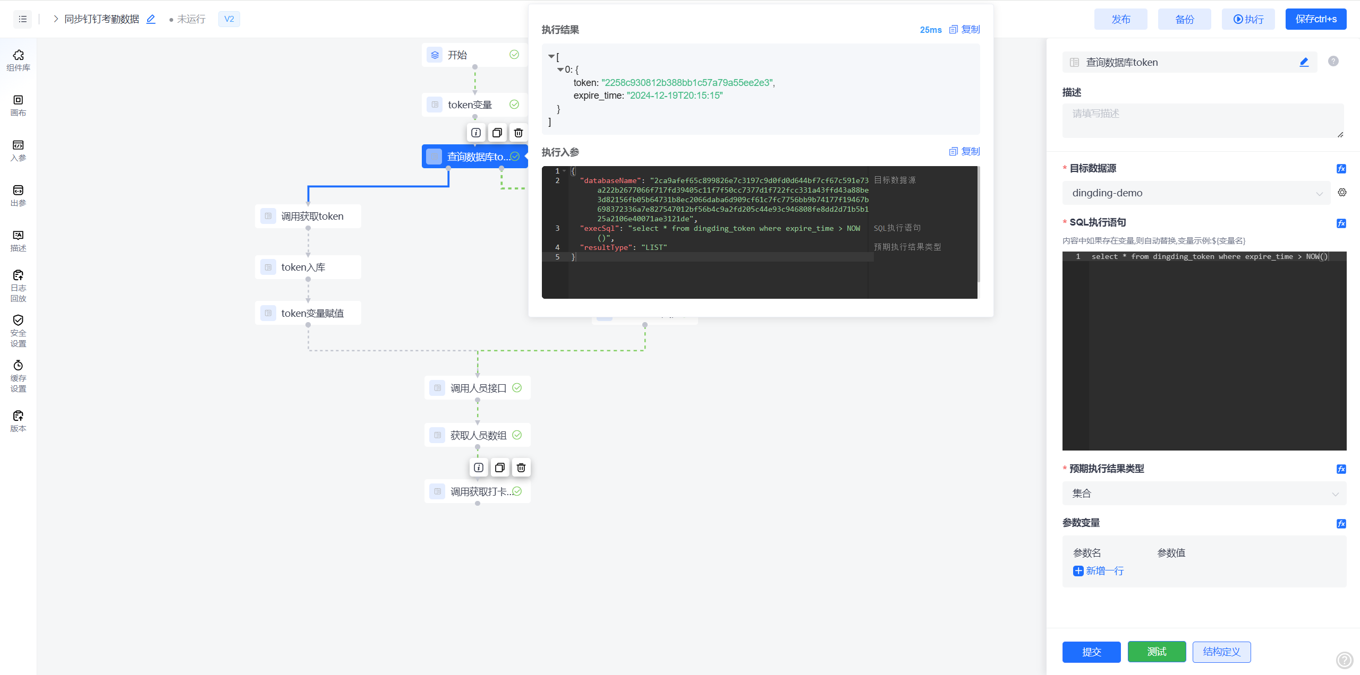Click the green 测试 test button
The image size is (1360, 675).
pos(1157,652)
